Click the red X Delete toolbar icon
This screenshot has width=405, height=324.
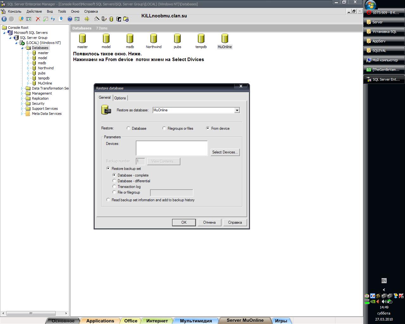click(x=38, y=19)
